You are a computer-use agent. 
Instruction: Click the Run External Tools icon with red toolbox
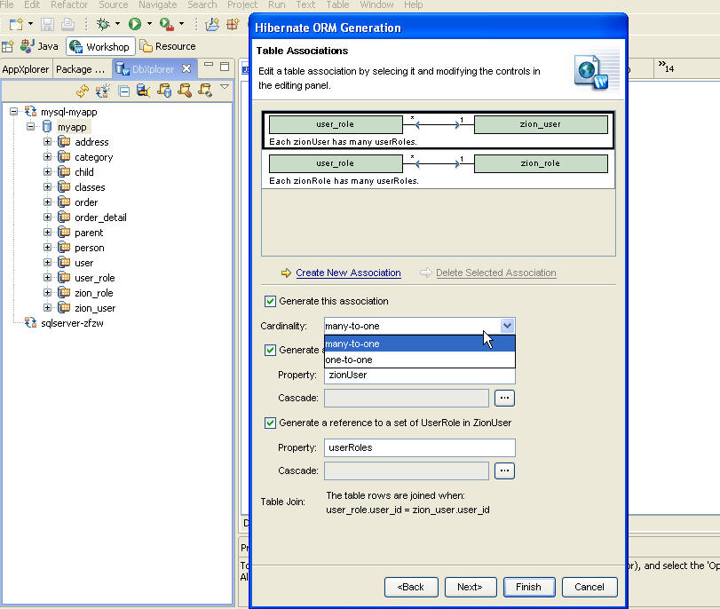click(166, 24)
